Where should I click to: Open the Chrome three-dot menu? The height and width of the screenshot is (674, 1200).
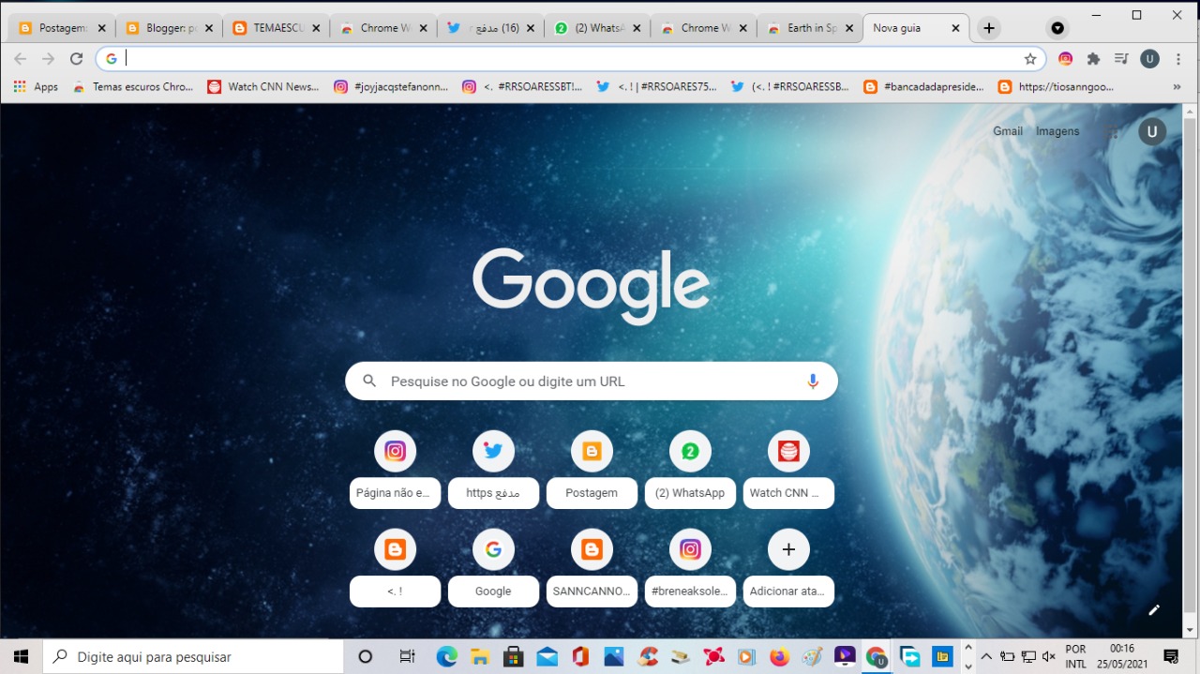[x=1177, y=59]
